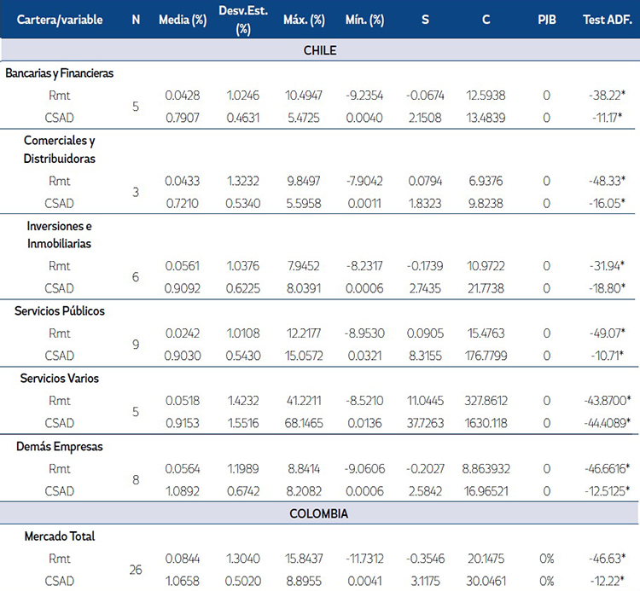The height and width of the screenshot is (591, 640).
Task: Click the 1630.118 kurtosis value cell
Action: coord(486,423)
